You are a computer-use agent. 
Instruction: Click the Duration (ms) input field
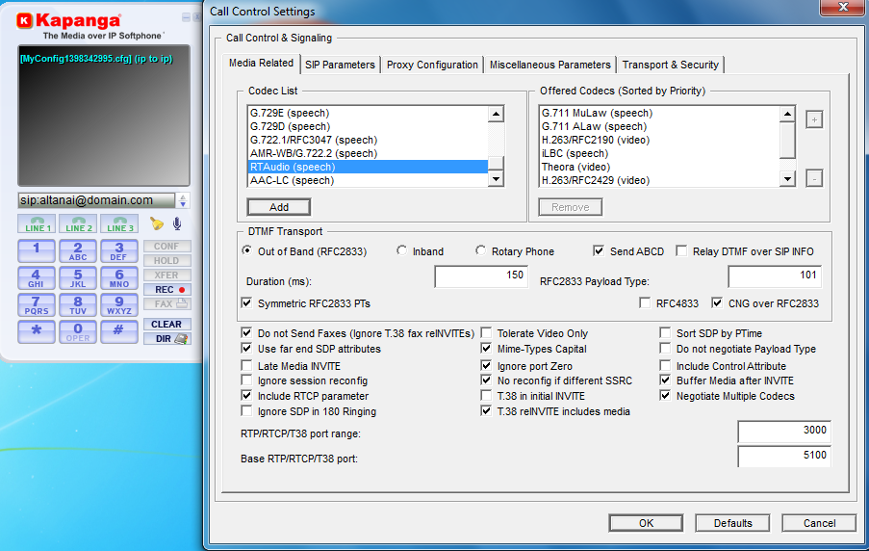point(481,276)
